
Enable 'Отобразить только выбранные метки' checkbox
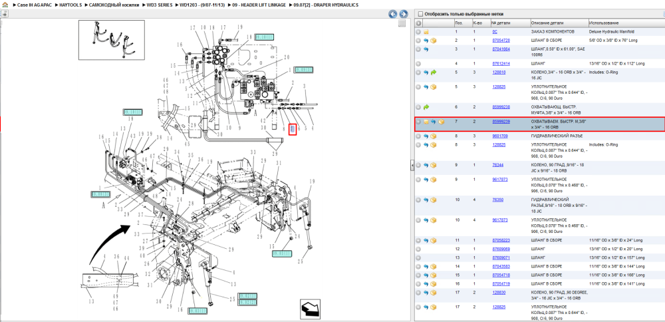tap(421, 13)
